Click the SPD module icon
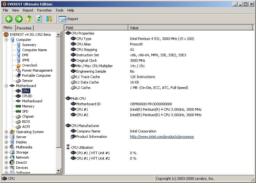The image size is (256, 183). pyautogui.click(x=18, y=111)
